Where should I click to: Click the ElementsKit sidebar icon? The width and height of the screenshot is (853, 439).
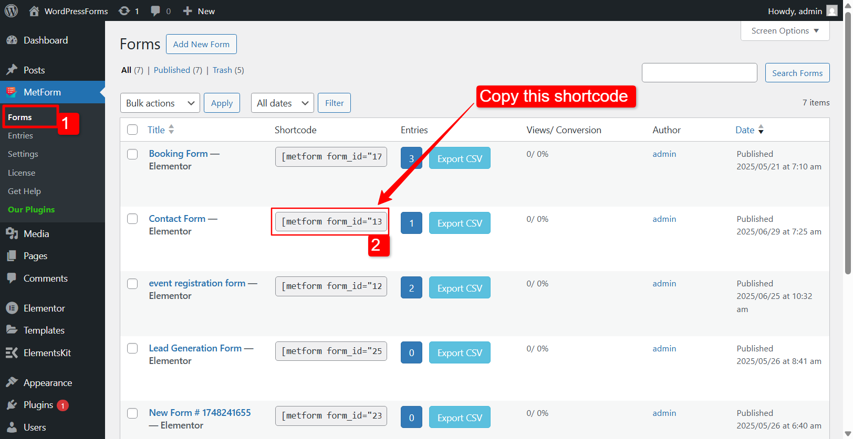pyautogui.click(x=12, y=353)
